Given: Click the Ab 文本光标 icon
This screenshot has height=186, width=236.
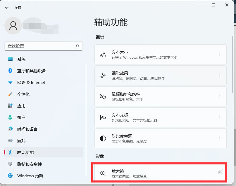Looking at the screenshot, I should [x=103, y=117].
